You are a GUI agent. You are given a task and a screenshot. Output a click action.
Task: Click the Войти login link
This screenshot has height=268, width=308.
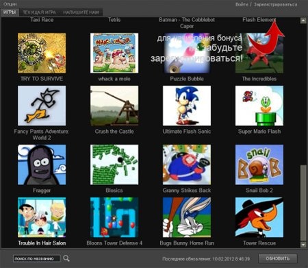[x=242, y=4]
